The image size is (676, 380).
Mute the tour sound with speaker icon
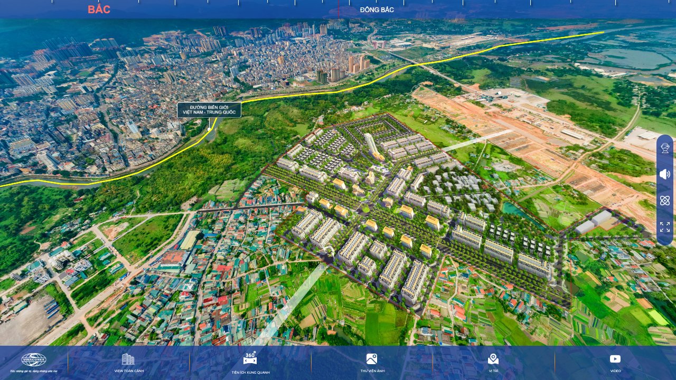[x=665, y=174]
